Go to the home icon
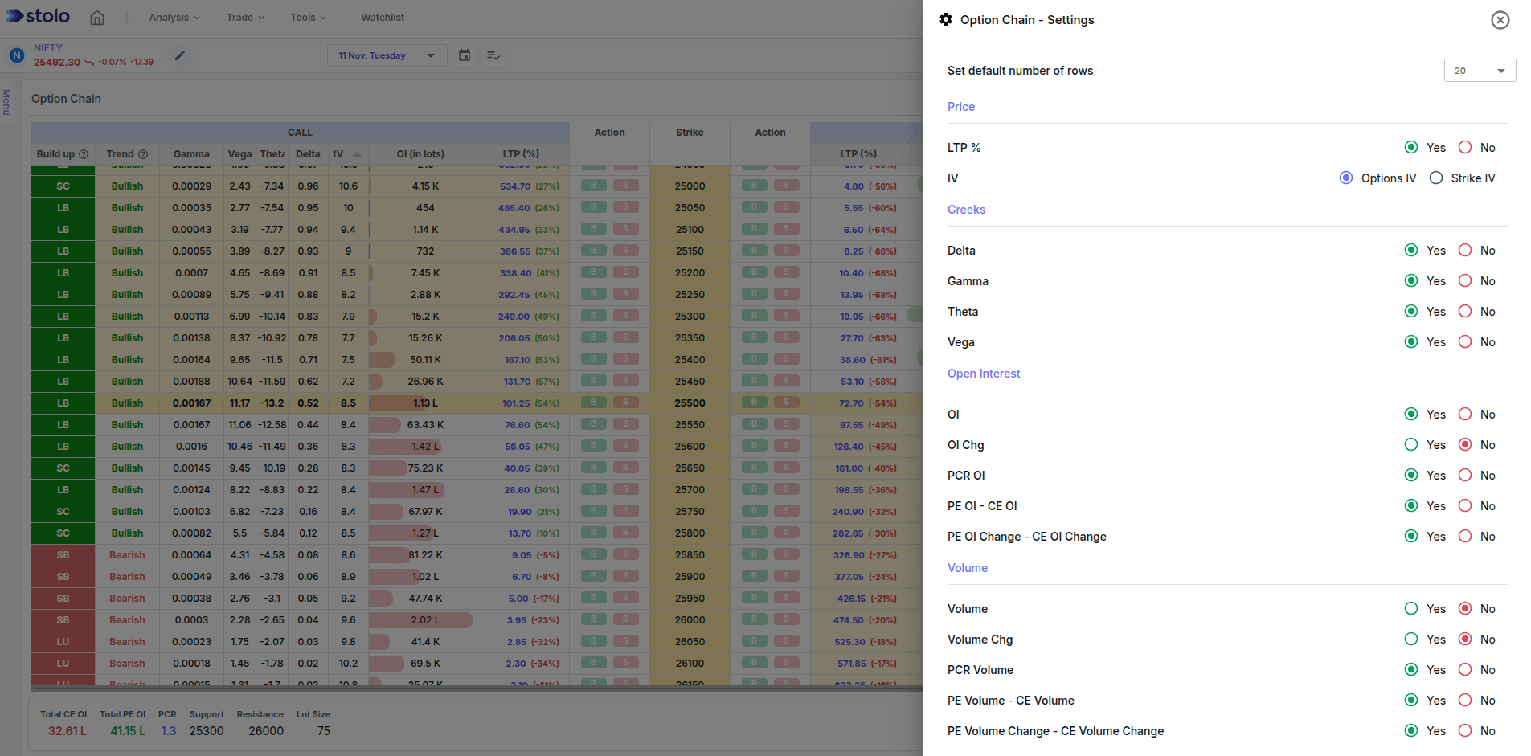Viewport: 1531px width, 756px height. point(97,18)
